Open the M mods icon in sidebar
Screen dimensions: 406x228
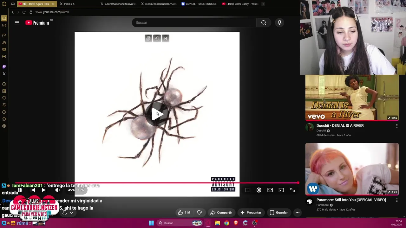click(4, 56)
